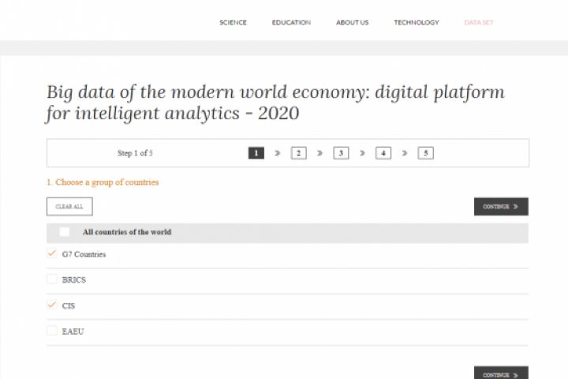Viewport: 568px width, 379px height.
Task: Select step 4 box
Action: click(x=383, y=153)
